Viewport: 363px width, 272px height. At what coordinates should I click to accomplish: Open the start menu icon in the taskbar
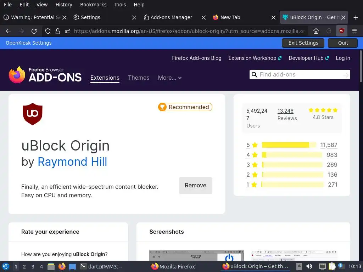coord(6,266)
